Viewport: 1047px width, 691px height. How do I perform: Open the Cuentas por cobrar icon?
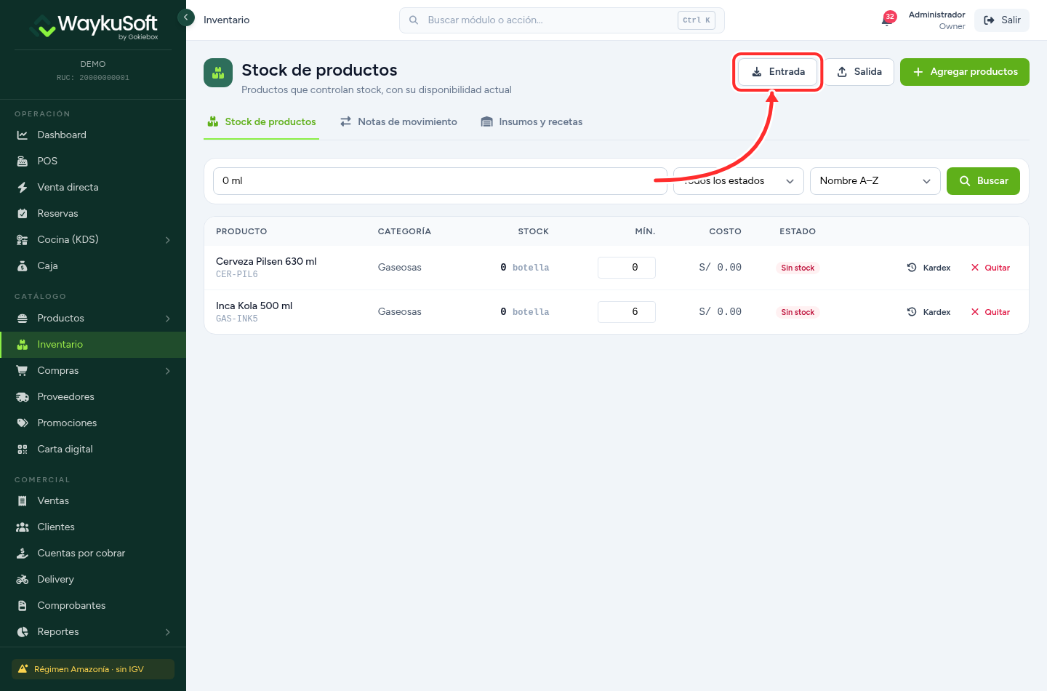click(x=23, y=553)
